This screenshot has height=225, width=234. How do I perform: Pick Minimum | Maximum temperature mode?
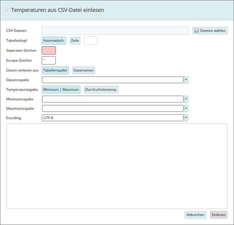point(61,90)
